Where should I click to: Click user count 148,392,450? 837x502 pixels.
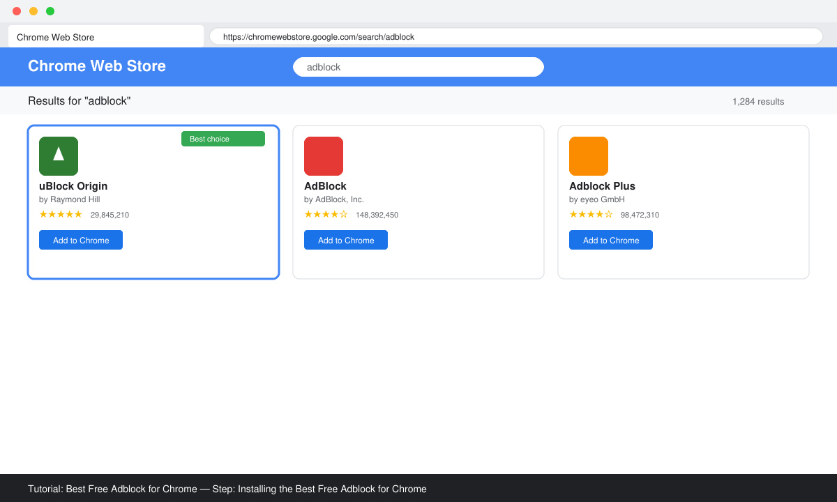(377, 215)
